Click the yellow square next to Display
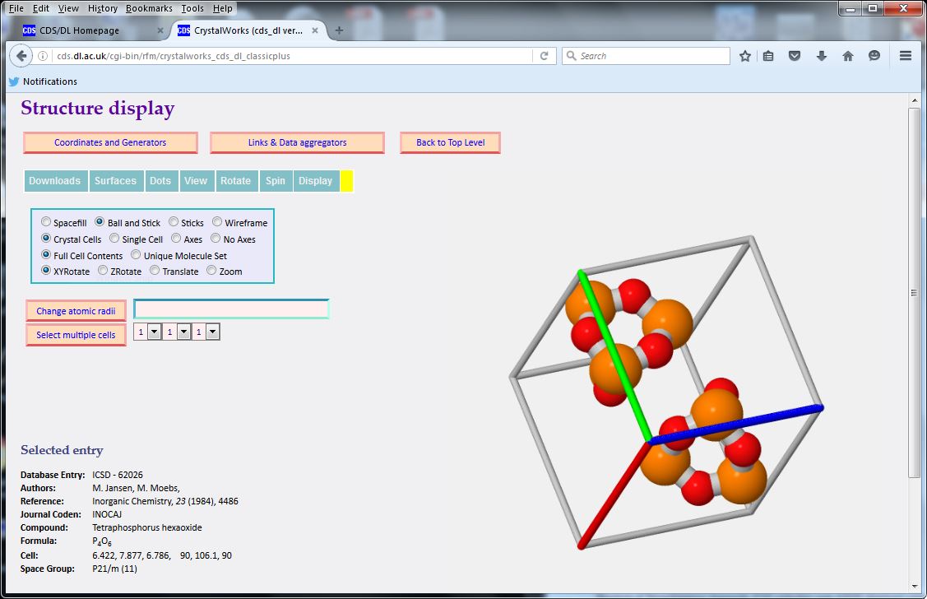The height and width of the screenshot is (599, 927). [347, 181]
